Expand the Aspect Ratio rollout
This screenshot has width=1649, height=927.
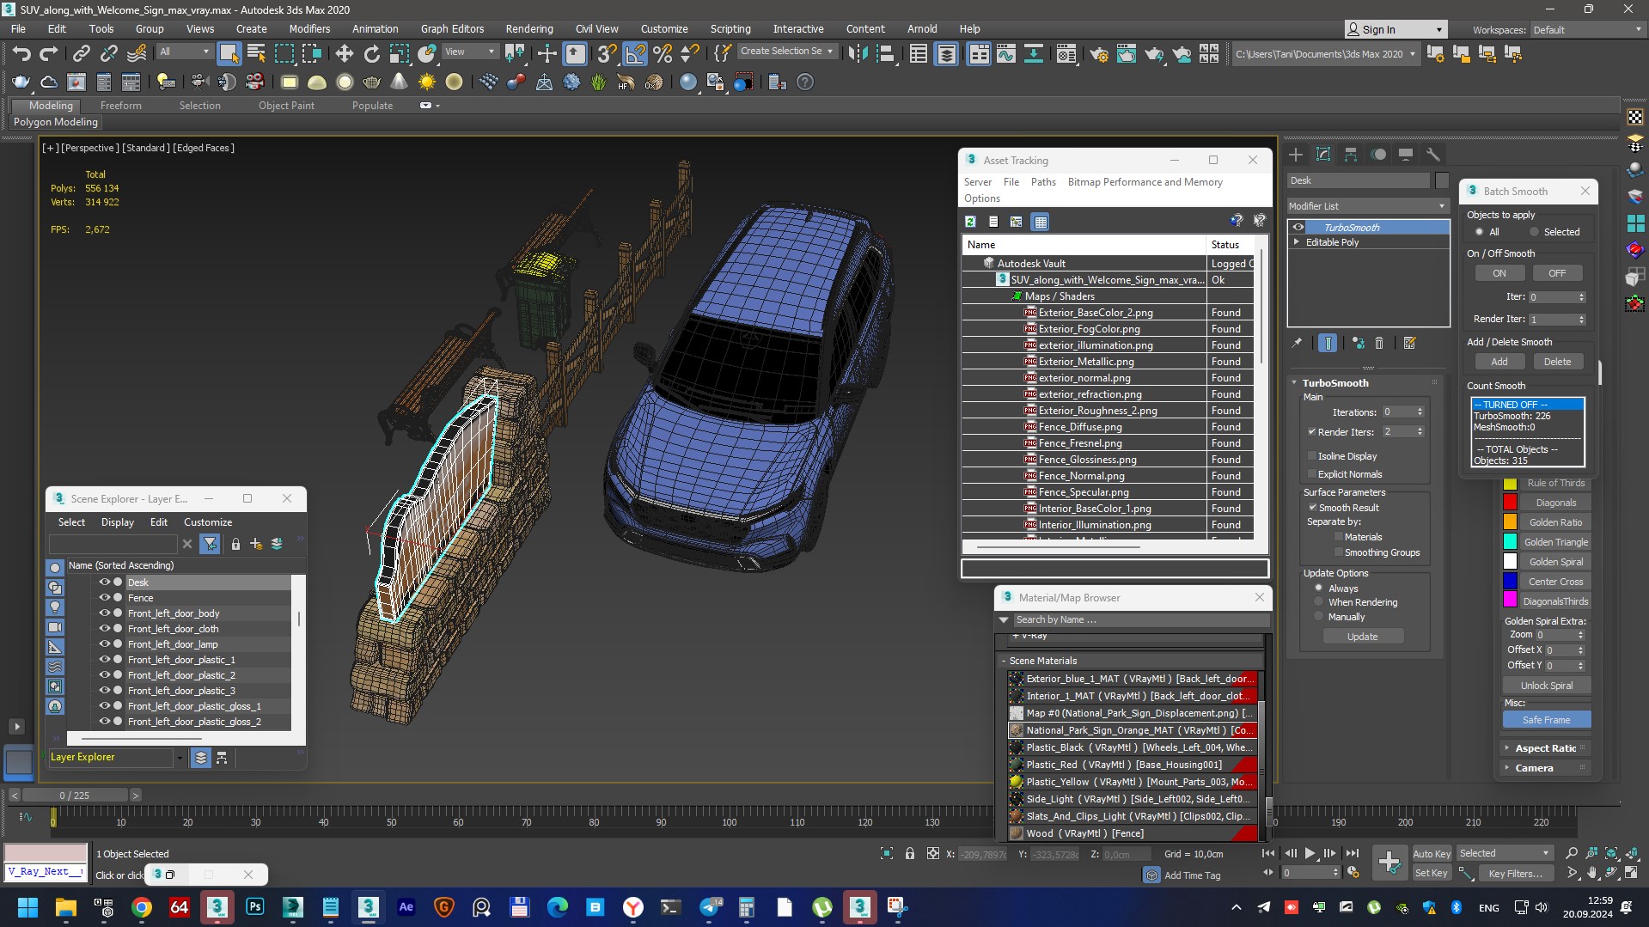tap(1507, 748)
